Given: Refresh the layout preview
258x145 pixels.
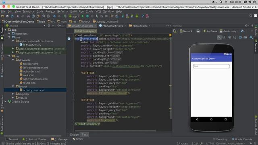Looking at the screenshot, I should click(x=240, y=37).
